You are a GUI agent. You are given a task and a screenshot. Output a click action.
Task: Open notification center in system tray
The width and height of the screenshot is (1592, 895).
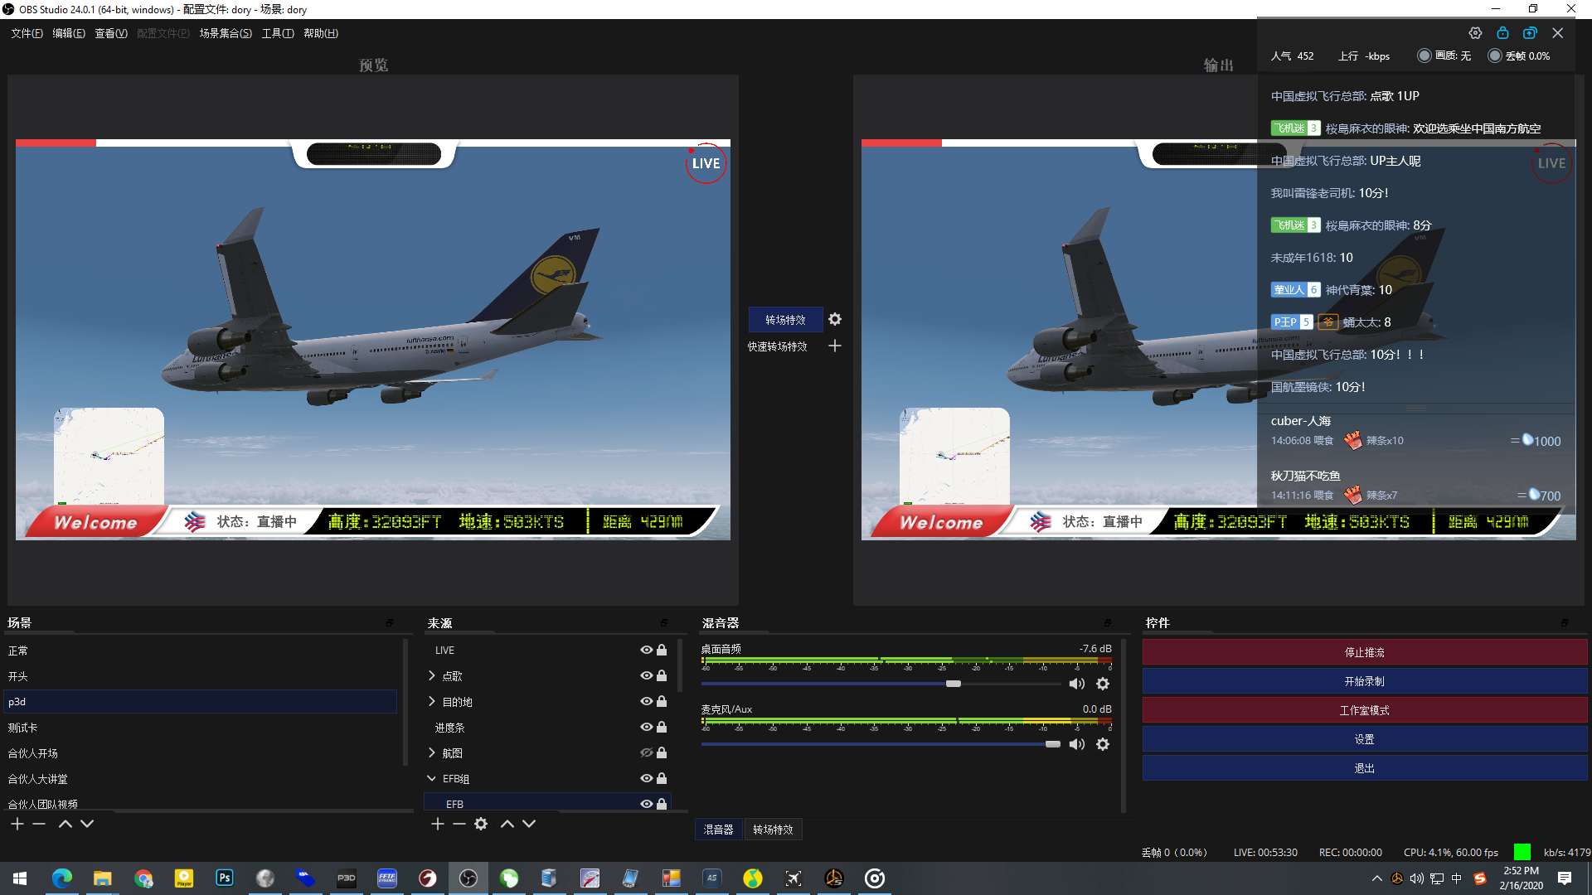[1565, 878]
